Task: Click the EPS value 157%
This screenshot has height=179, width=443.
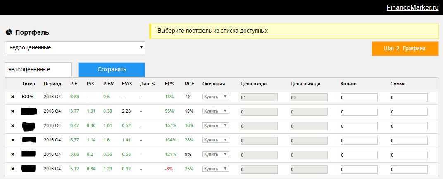Action: 170,126
